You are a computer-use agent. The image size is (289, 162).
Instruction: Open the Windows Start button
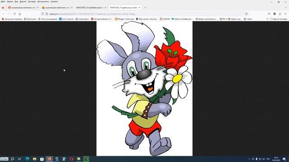tap(4, 159)
